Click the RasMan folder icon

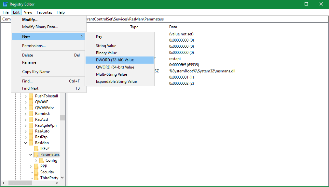pyautogui.click(x=31, y=143)
